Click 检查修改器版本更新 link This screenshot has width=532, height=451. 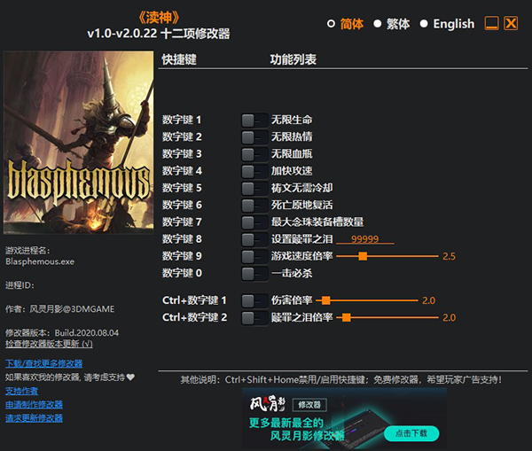(49, 344)
